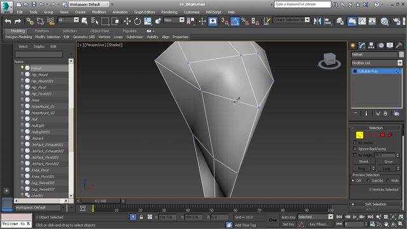Activate the Select and Rotate tool
The width and height of the screenshot is (407, 229).
137,21
